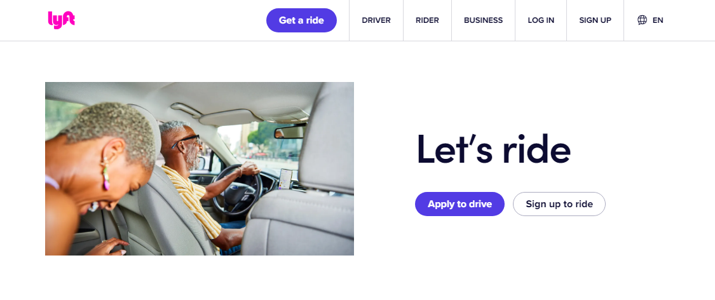Click the Get a ride button
The height and width of the screenshot is (300, 715).
click(x=301, y=20)
